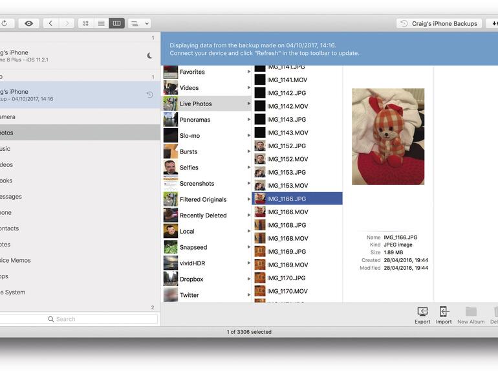This screenshot has height=374, width=498.
Task: Click the Bursts album thumbnail
Action: click(x=171, y=151)
